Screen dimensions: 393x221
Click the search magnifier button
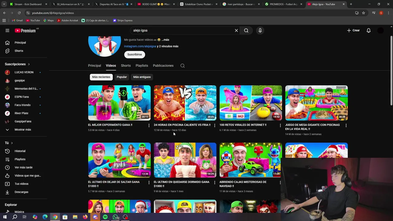tap(246, 30)
